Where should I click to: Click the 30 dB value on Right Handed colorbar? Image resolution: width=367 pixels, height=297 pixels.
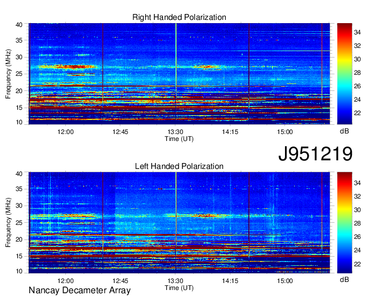pos(357,59)
